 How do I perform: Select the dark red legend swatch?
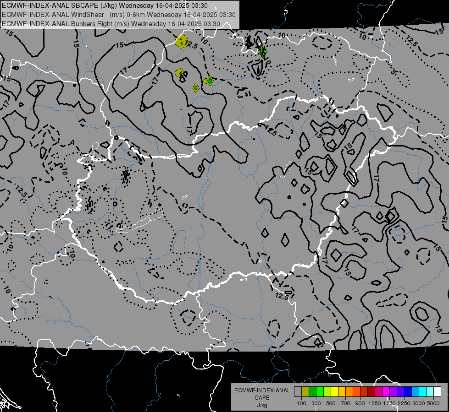coord(371,391)
